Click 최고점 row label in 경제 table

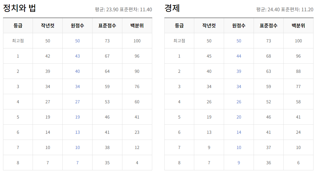coord(179,41)
